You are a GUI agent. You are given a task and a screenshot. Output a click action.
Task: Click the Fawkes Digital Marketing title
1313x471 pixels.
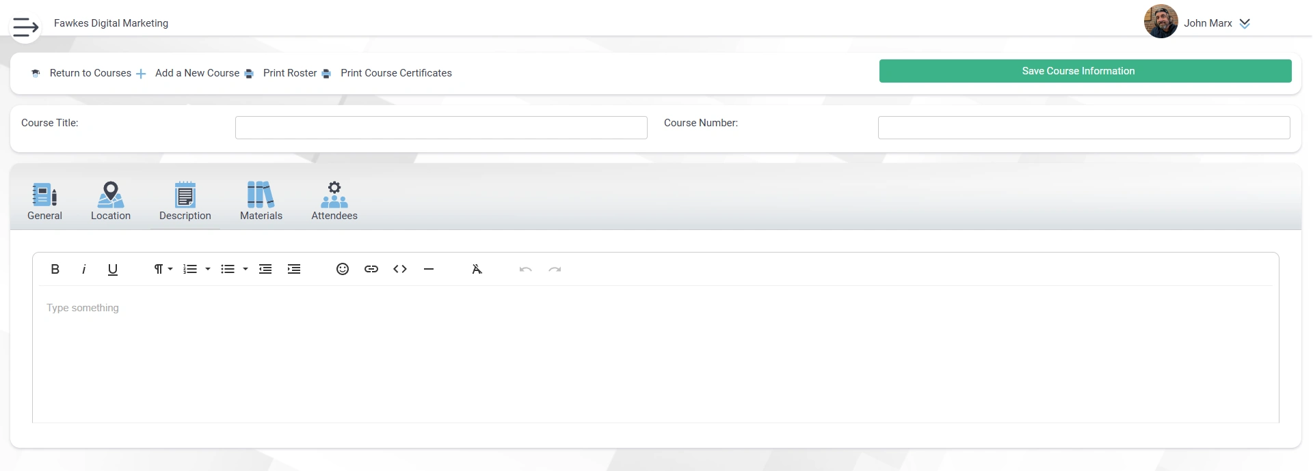point(111,23)
